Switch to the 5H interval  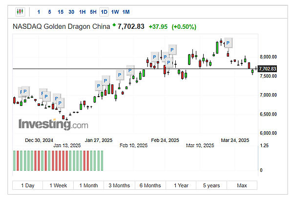[93, 12]
